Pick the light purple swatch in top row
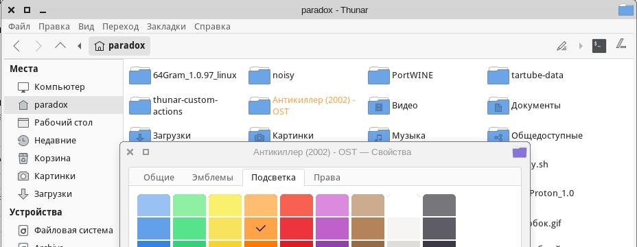Screen dimensions: 637x247 pos(332,205)
